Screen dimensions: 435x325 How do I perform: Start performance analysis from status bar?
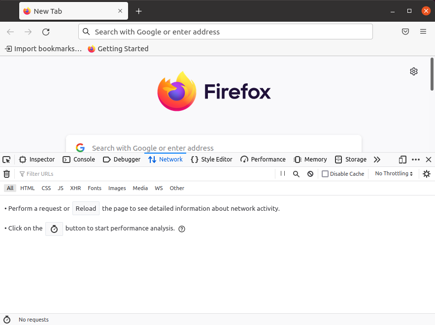[x=7, y=320]
